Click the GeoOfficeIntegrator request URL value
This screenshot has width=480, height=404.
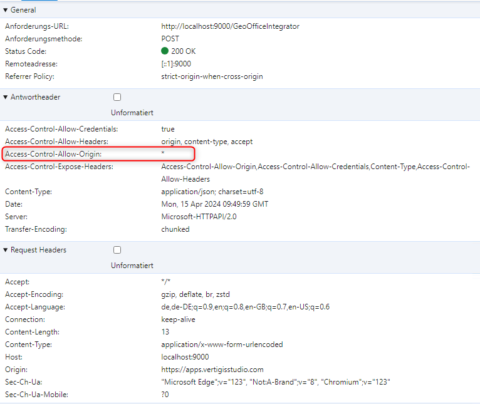pyautogui.click(x=230, y=26)
